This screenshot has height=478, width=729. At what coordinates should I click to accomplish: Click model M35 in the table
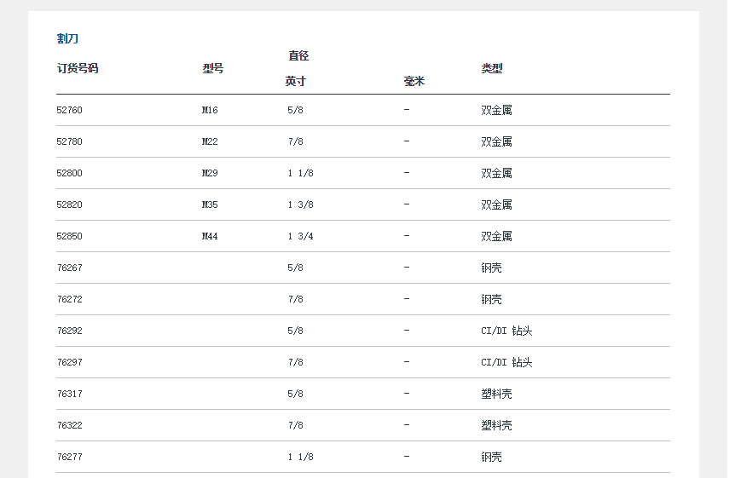click(210, 205)
